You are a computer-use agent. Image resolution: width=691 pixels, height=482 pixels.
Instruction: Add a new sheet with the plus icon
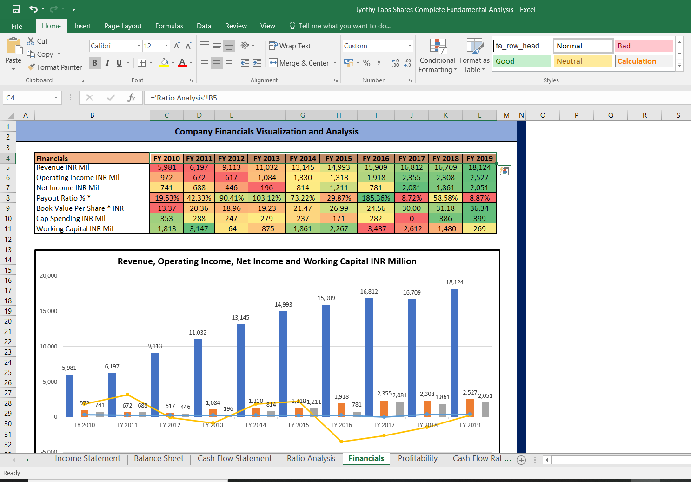click(521, 460)
